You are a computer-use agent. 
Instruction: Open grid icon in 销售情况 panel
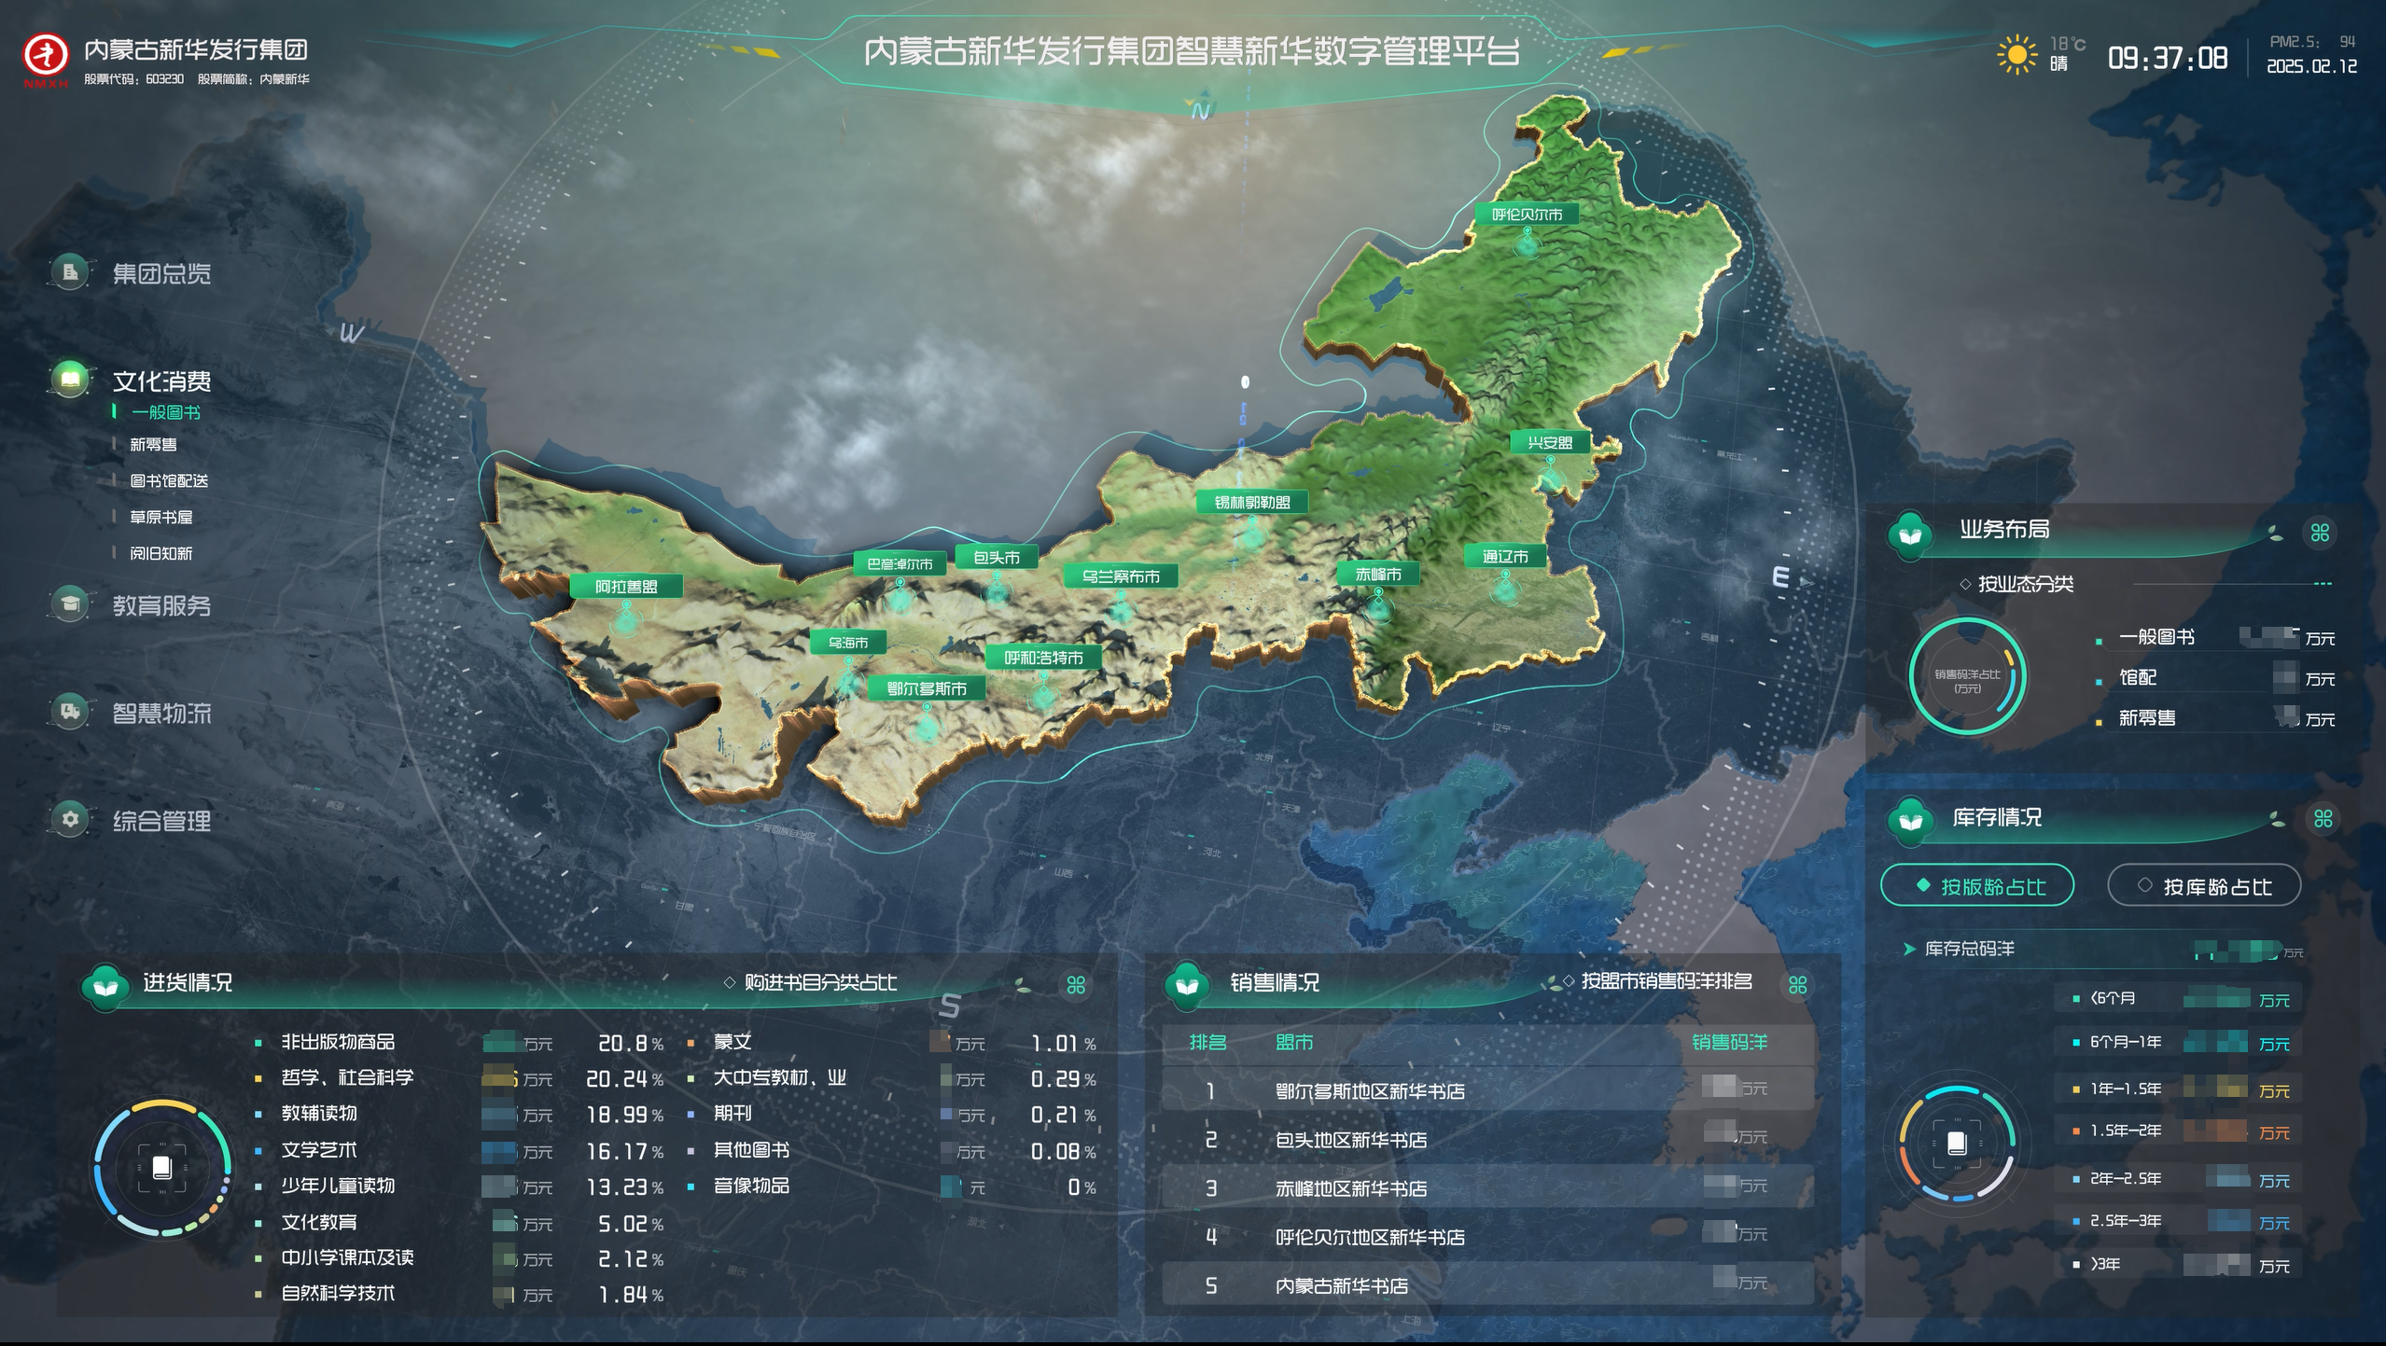1798,985
